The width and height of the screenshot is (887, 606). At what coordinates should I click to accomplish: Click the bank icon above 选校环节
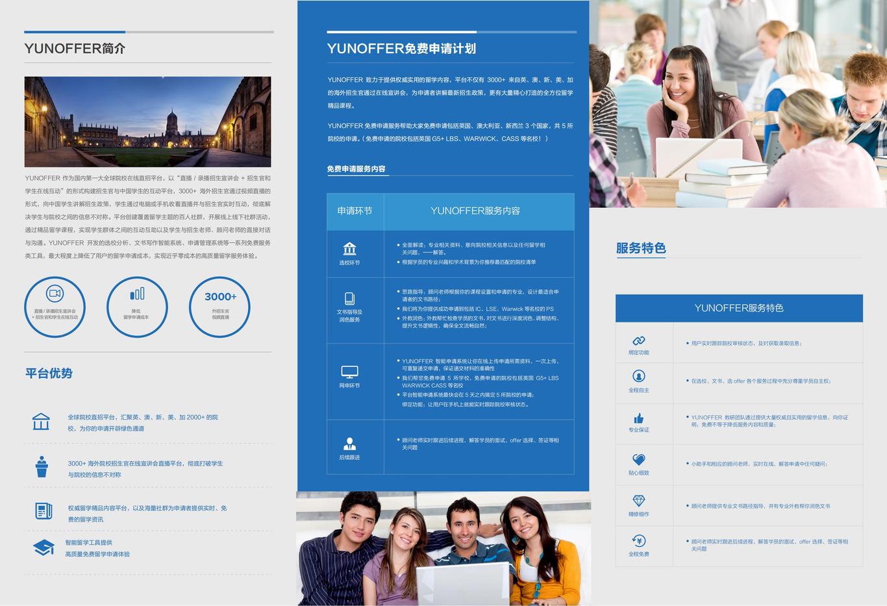pyautogui.click(x=349, y=249)
